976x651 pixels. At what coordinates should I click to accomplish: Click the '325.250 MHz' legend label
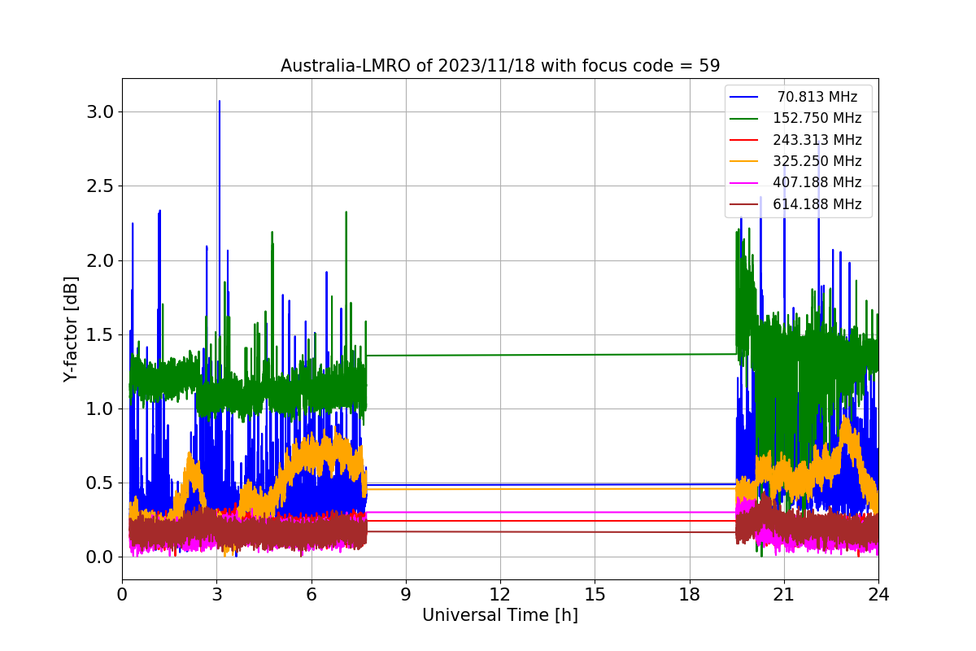817,161
